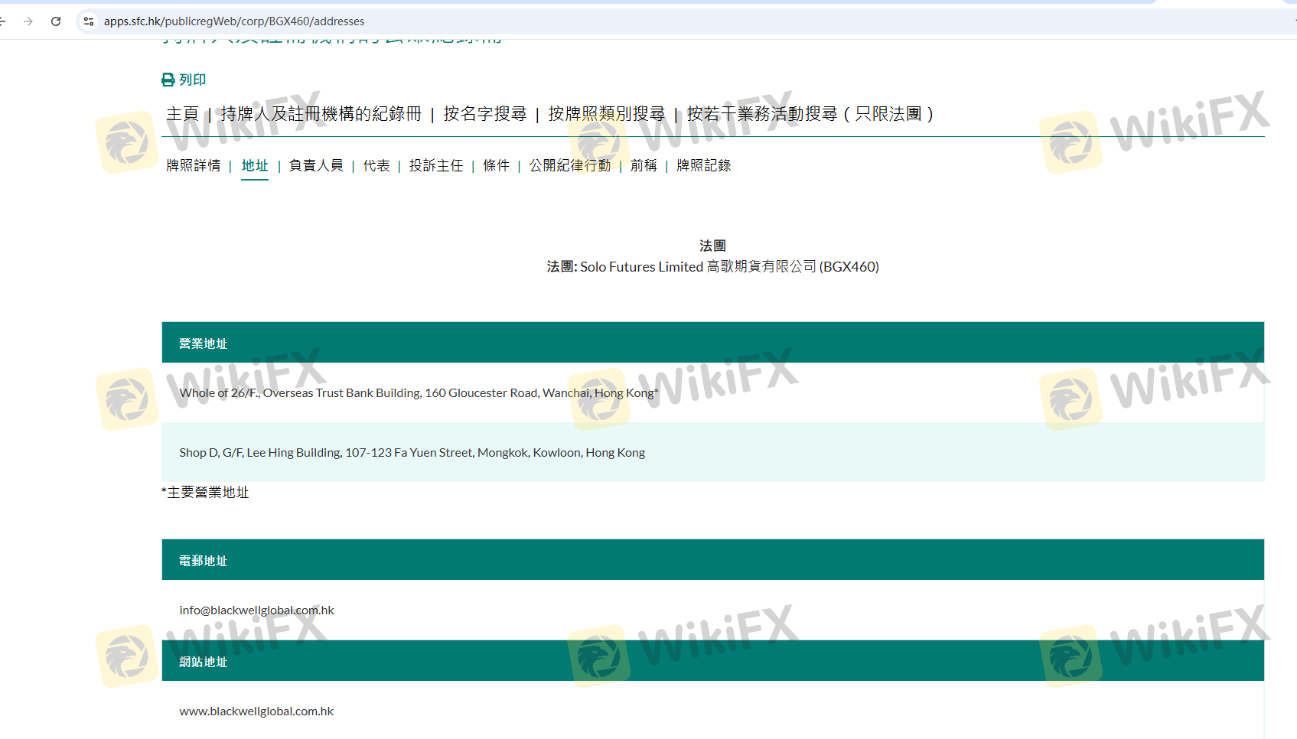The width and height of the screenshot is (1297, 739).
Task: Switch to the 牌照詳情 tab
Action: click(x=193, y=165)
